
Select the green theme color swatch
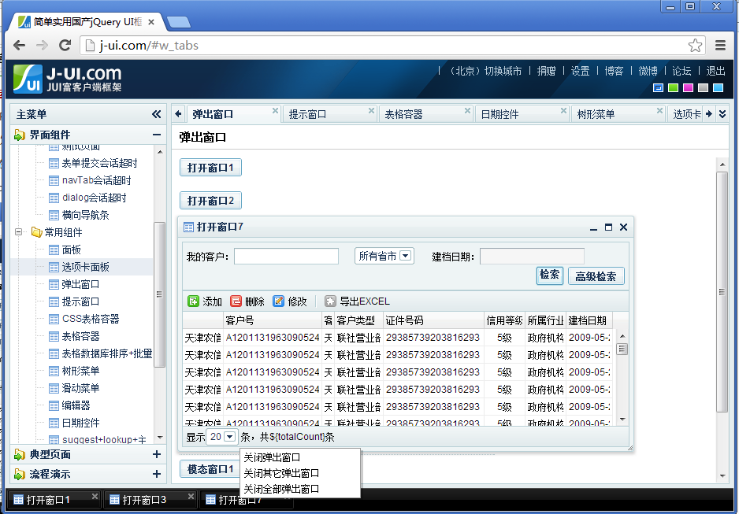tap(673, 88)
